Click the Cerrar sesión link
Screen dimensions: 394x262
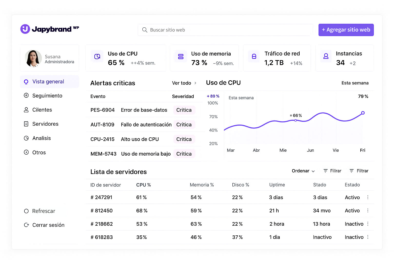tap(48, 225)
